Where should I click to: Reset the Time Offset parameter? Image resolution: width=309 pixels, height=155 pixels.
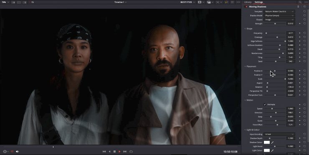coord(305,125)
